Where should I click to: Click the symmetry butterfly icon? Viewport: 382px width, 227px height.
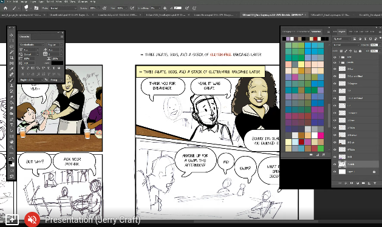click(194, 8)
